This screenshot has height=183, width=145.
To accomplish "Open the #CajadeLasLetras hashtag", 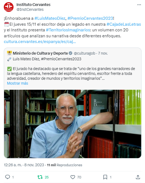I will (x=124, y=24).
